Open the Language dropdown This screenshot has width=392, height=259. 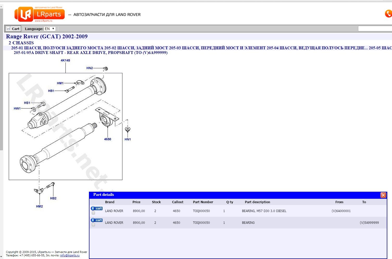tap(50, 29)
